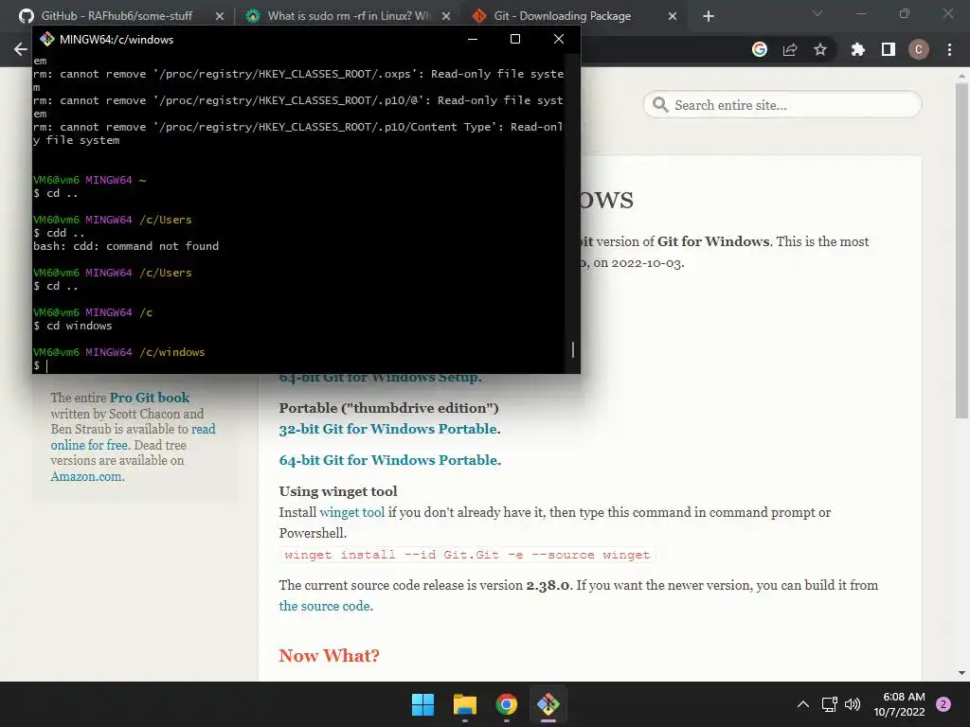Switch to the 'What is sudo rm -rf' tab
Viewport: 970px width, 727px height.
tap(347, 16)
